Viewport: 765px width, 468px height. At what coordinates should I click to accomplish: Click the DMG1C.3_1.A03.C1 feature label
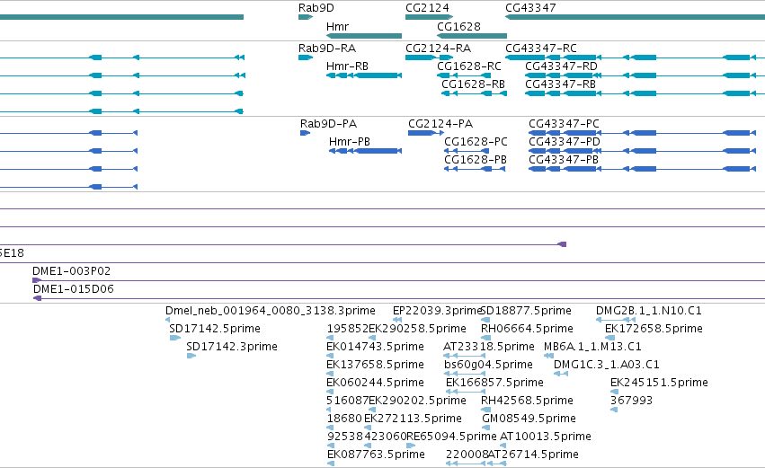pyautogui.click(x=607, y=365)
